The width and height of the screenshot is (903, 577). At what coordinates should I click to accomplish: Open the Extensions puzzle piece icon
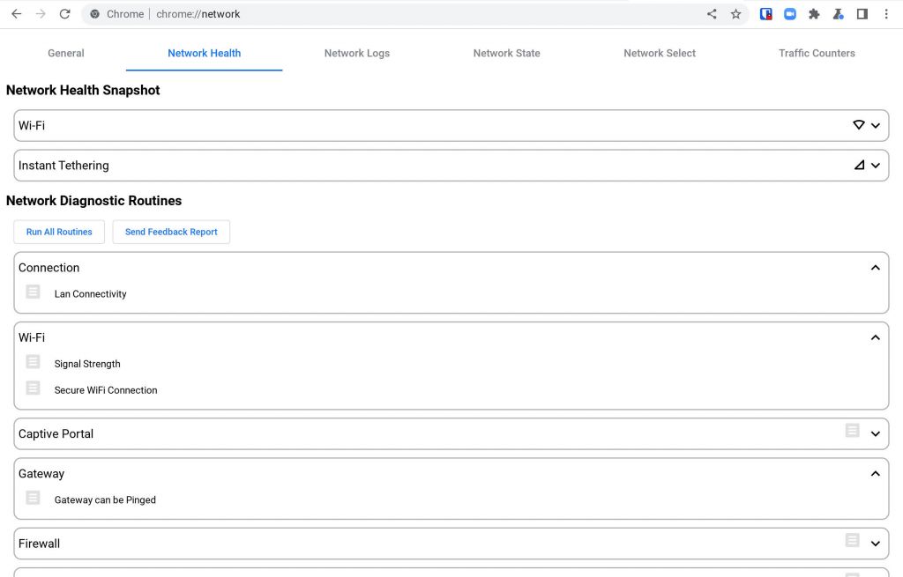tap(814, 14)
